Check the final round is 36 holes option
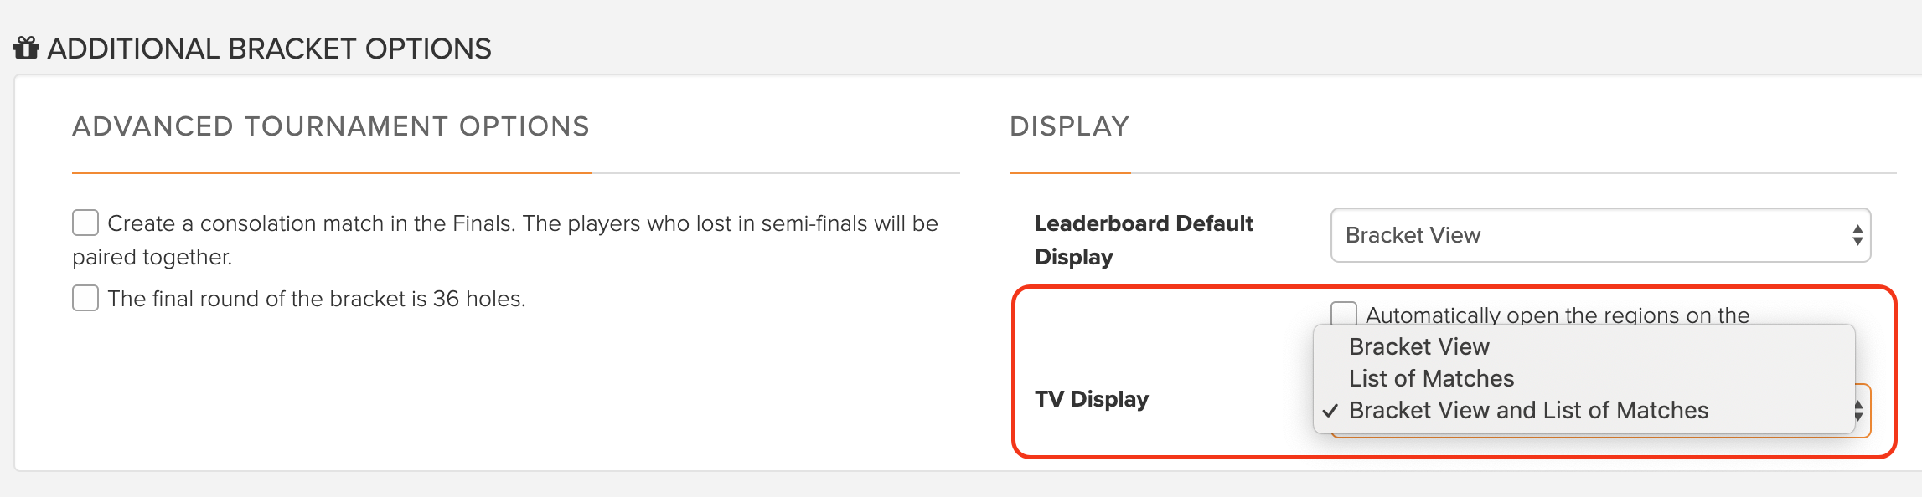 (85, 299)
